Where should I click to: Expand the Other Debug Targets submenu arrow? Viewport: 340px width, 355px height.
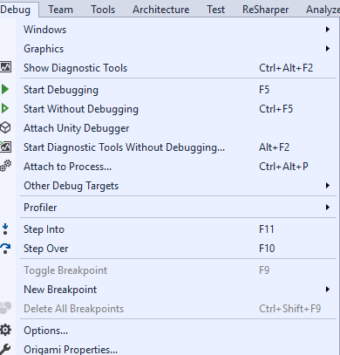coord(328,185)
